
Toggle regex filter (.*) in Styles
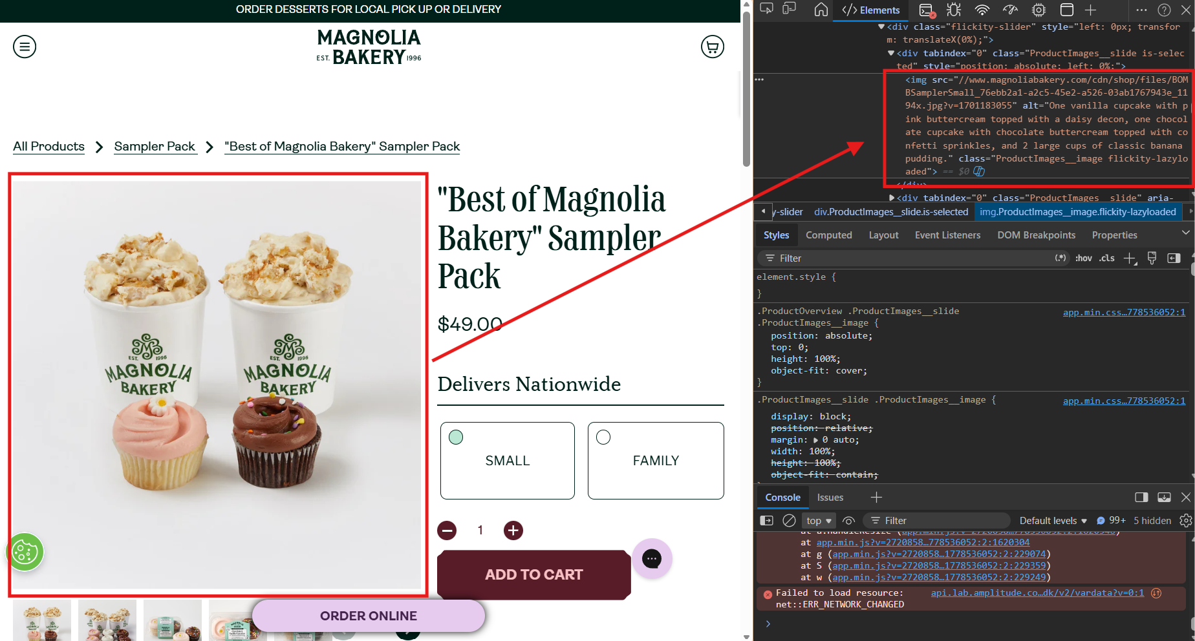click(1060, 258)
